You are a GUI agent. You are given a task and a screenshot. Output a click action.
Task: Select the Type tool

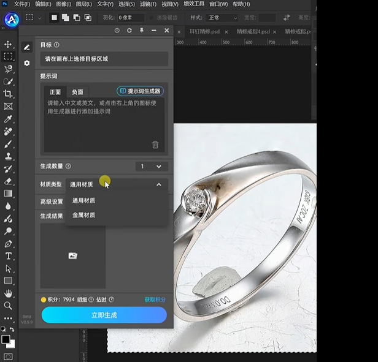point(9,256)
